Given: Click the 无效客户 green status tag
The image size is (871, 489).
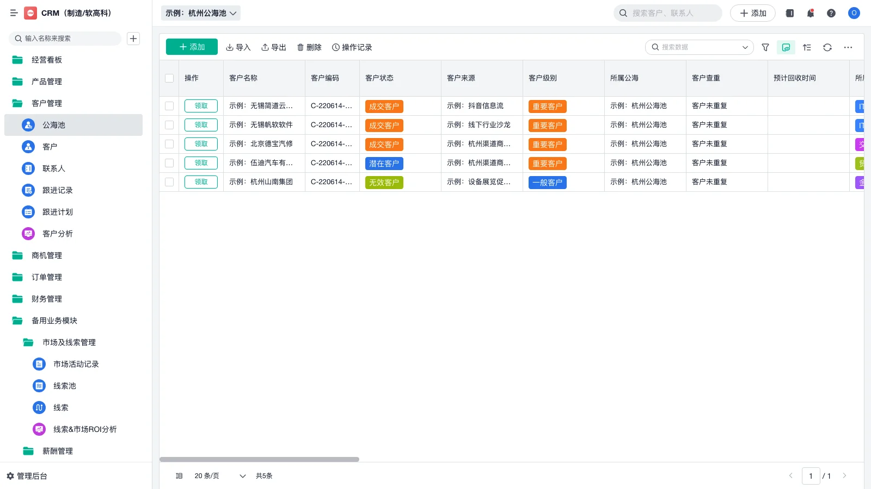Looking at the screenshot, I should coord(384,183).
